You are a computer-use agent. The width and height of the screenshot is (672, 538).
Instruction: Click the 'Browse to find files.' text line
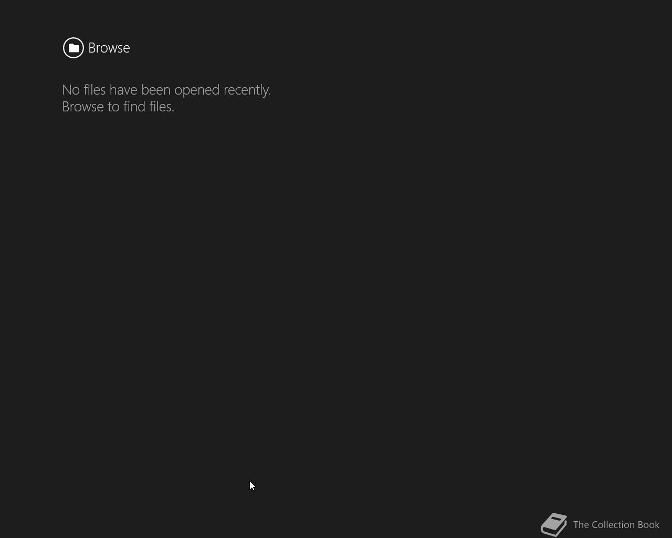pyautogui.click(x=118, y=107)
